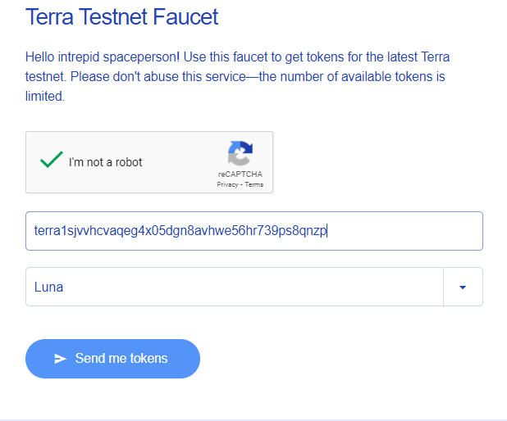
Task: Open the reCAPTCHA Terms link
Action: 253,184
